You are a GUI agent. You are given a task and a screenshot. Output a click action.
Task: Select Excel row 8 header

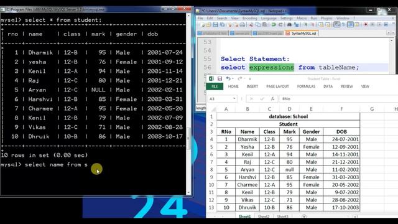point(211,169)
